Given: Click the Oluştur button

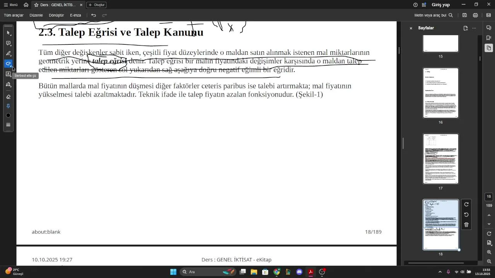Looking at the screenshot, I should [96, 5].
